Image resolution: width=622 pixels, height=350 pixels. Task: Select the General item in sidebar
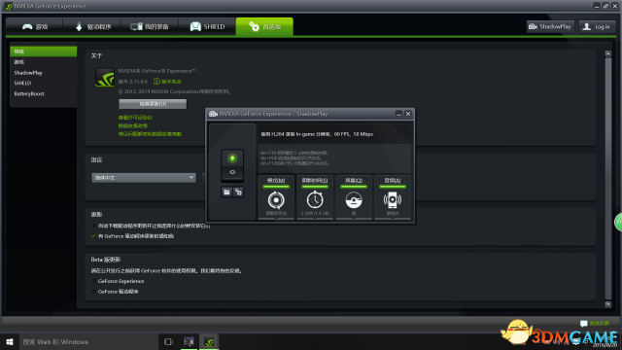43,52
